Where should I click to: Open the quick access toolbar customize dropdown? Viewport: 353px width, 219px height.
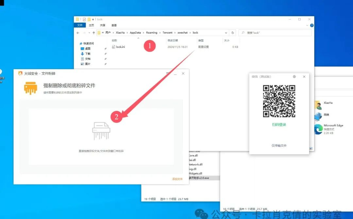[93, 20]
